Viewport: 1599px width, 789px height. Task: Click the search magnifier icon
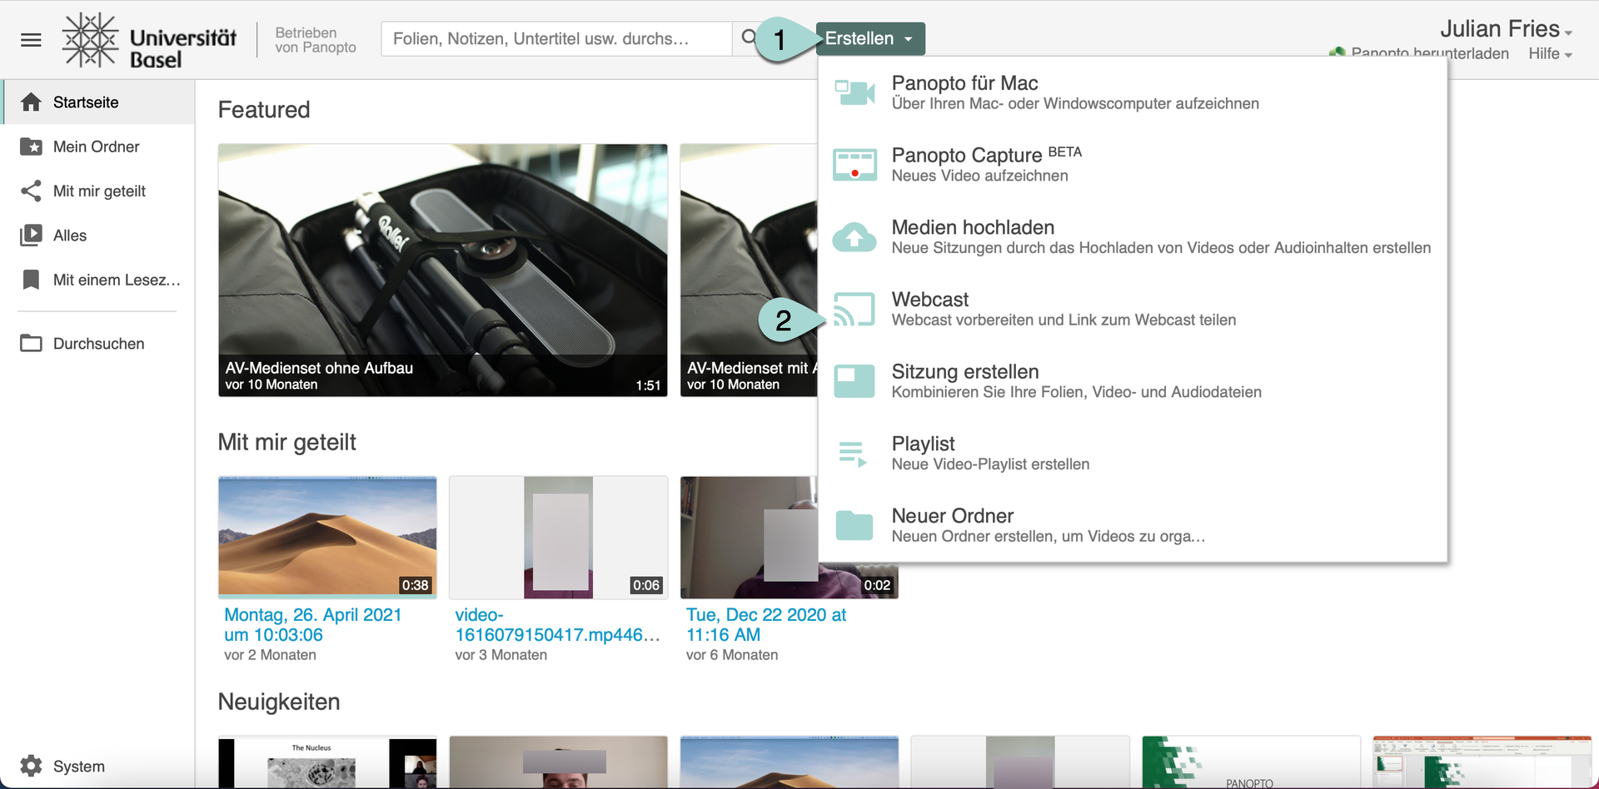(x=749, y=38)
